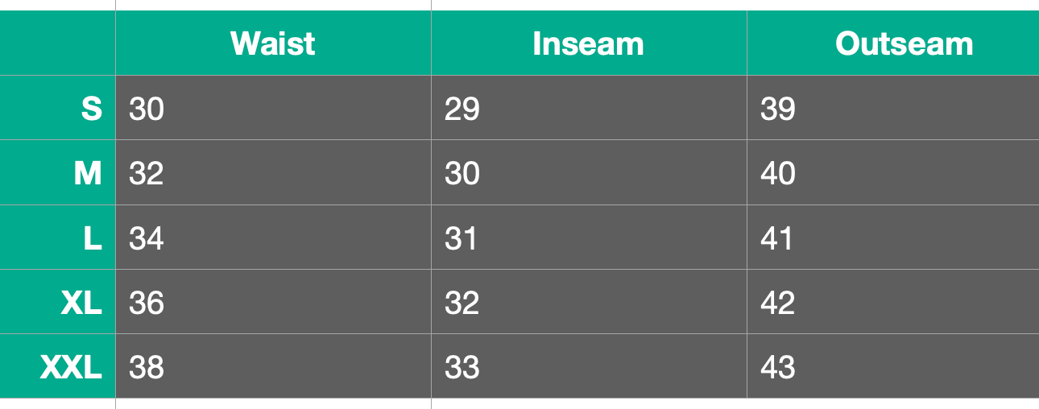Select the outseam cell showing 42
This screenshot has height=409, width=1039.
click(x=893, y=301)
